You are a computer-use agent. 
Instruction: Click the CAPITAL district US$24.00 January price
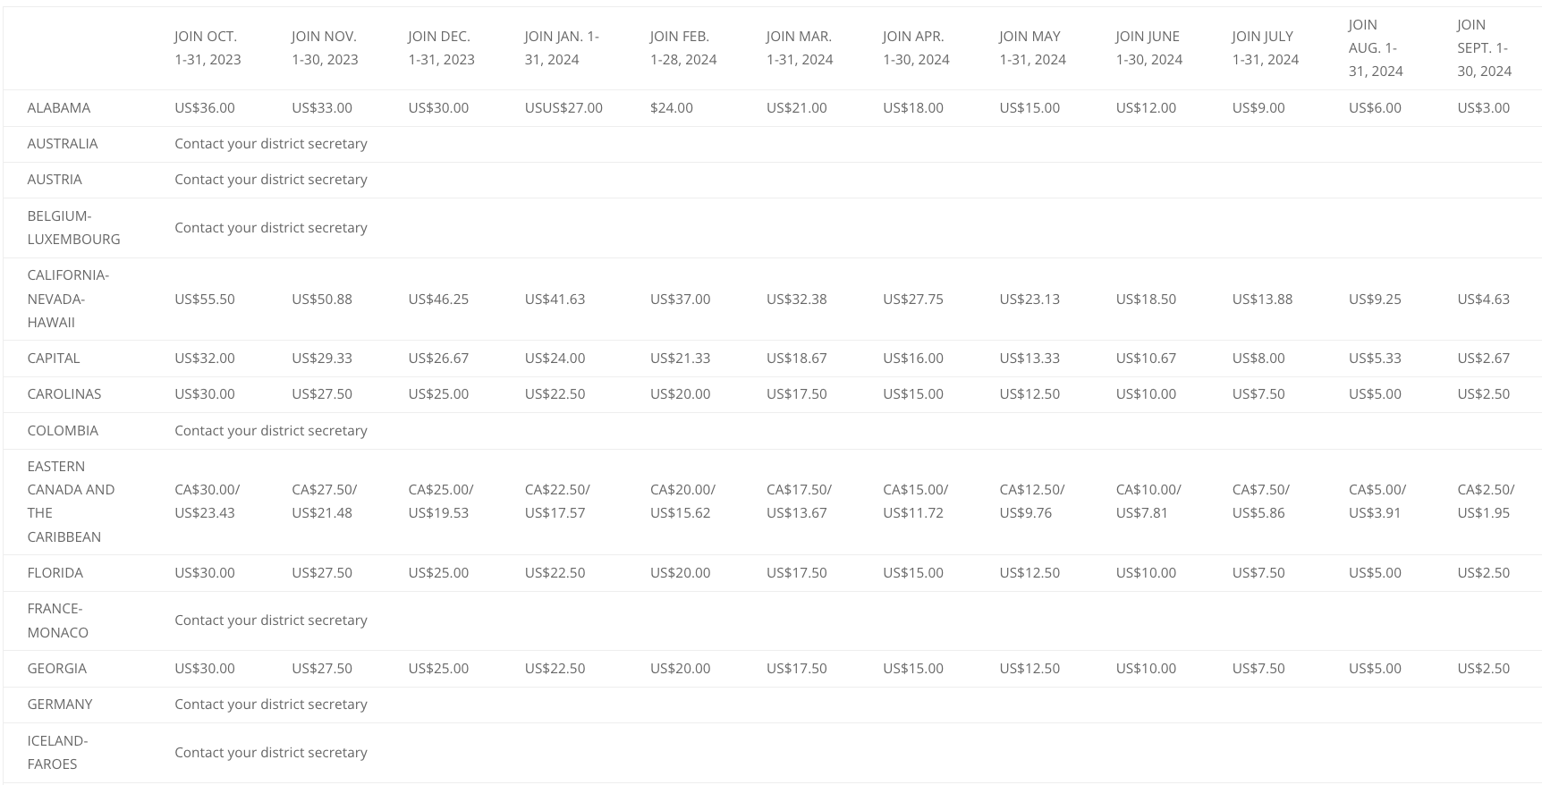pos(555,359)
